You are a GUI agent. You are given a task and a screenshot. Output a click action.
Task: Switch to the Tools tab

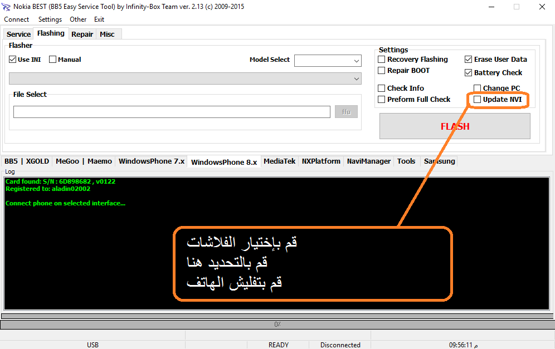pyautogui.click(x=406, y=161)
